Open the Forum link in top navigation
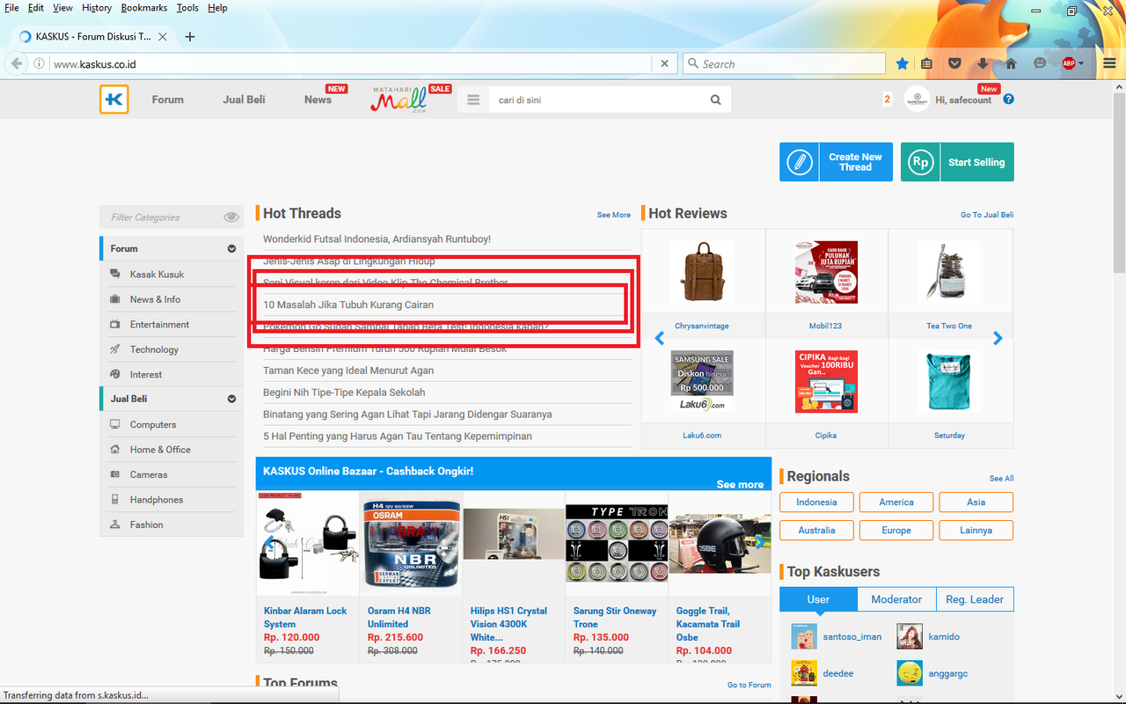 pos(167,99)
